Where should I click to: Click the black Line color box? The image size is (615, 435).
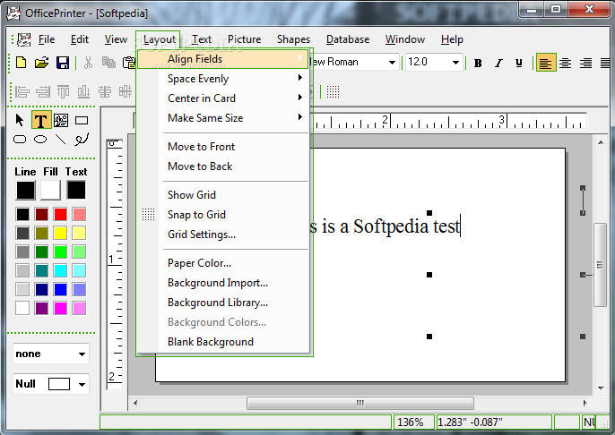point(26,191)
